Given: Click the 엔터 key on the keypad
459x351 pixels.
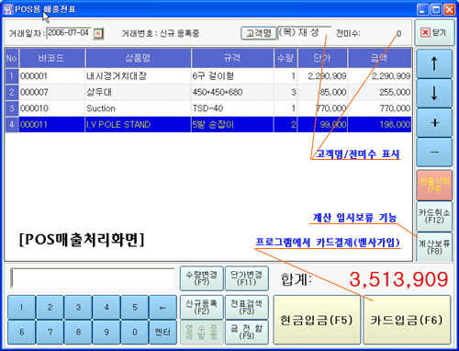Looking at the screenshot, I should pos(162,332).
